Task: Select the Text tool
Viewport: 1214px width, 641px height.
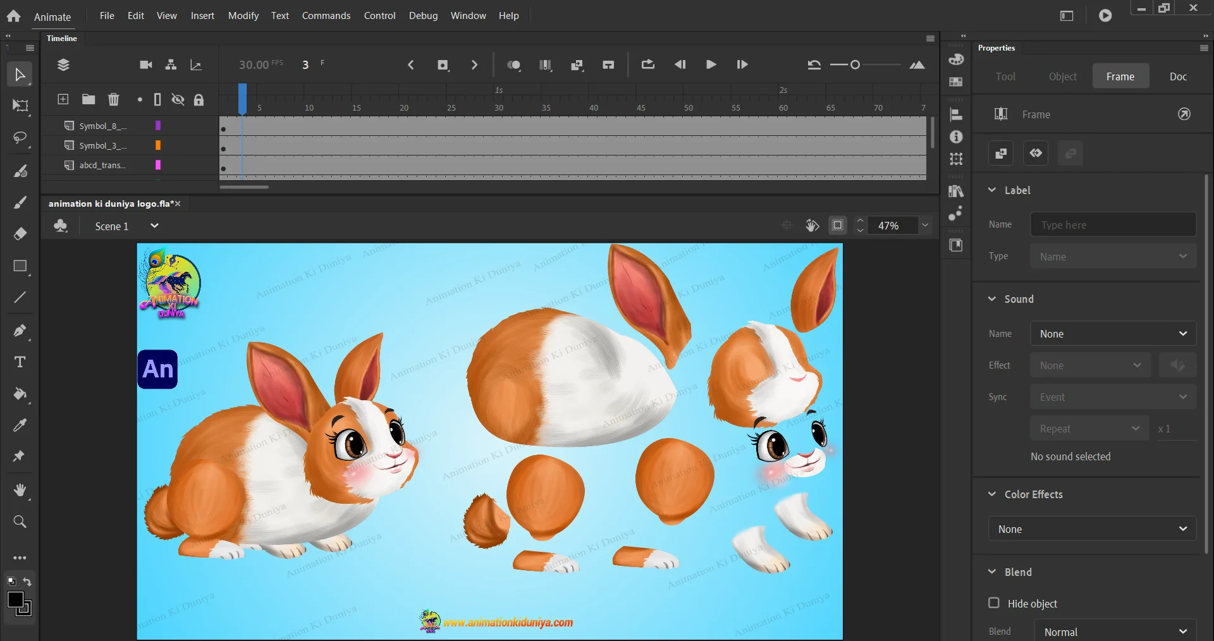Action: click(20, 362)
